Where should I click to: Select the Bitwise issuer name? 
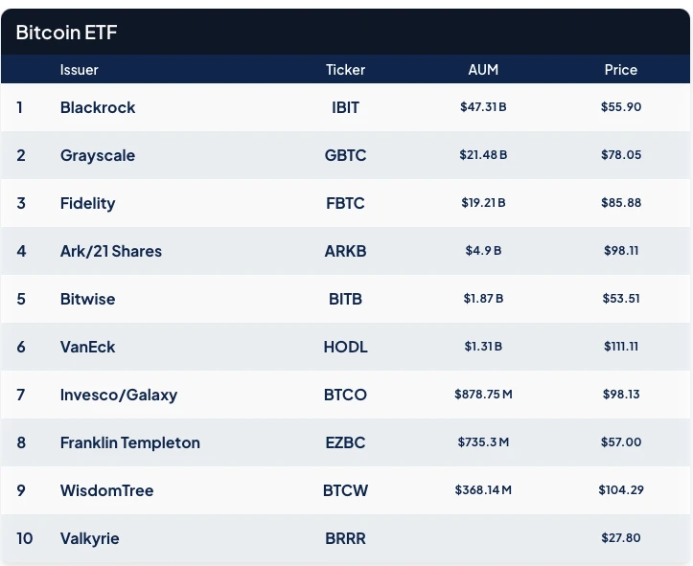[x=87, y=299]
